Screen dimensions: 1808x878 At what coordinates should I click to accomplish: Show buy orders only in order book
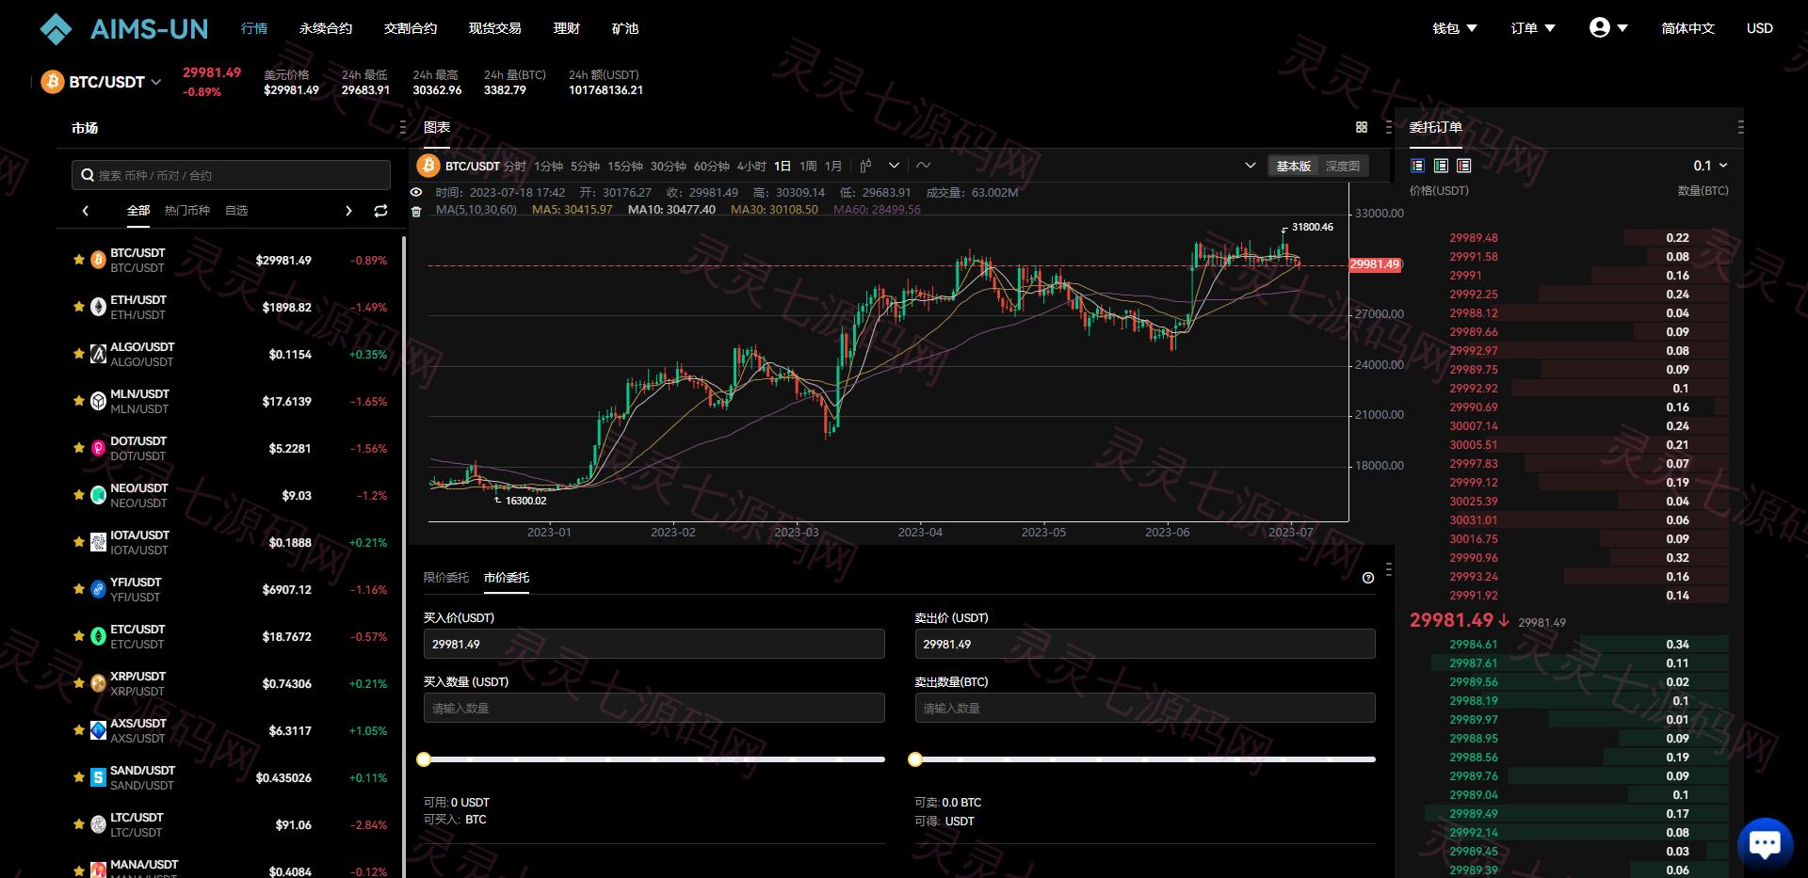[1441, 166]
